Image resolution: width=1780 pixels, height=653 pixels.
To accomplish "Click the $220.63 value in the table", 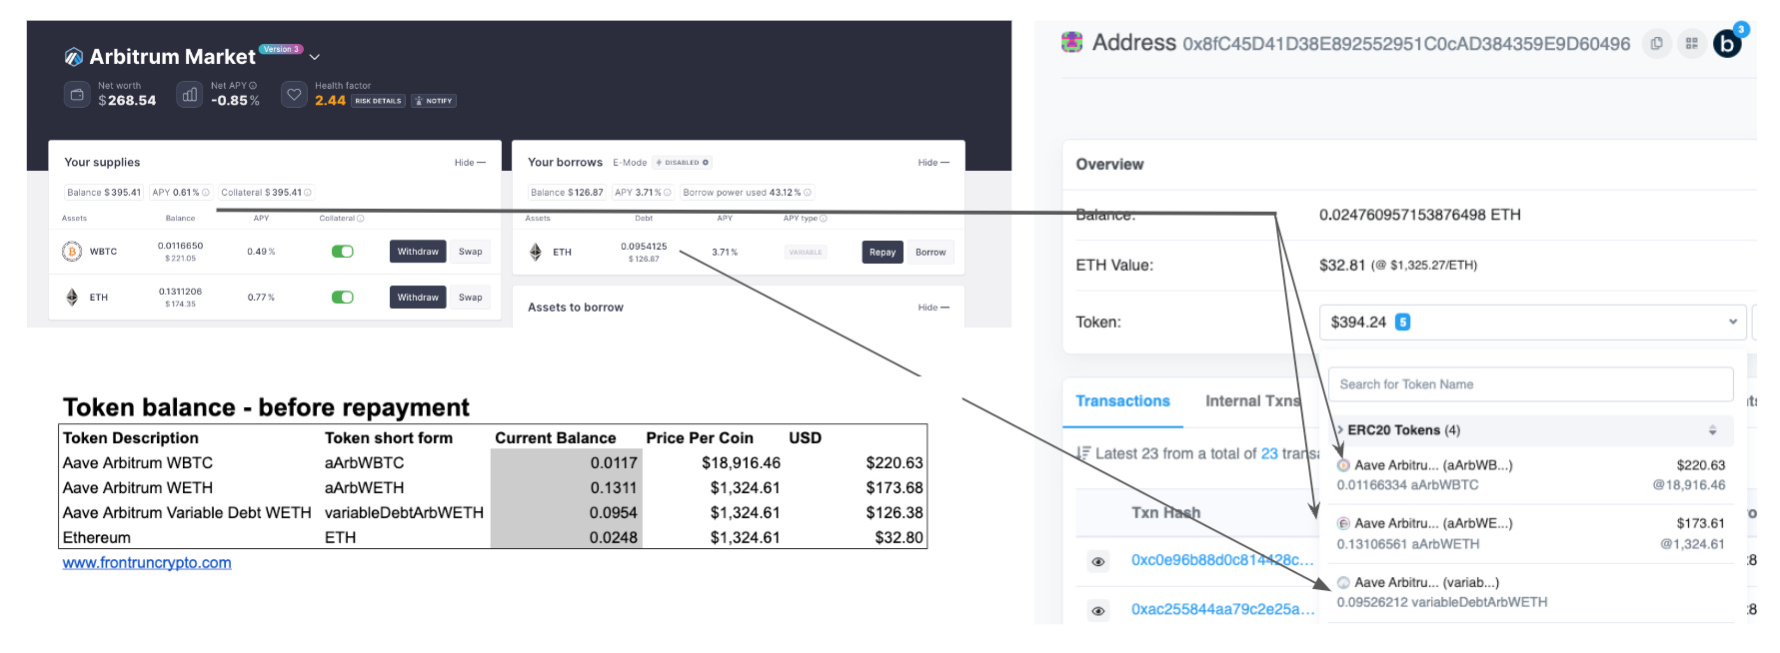I will point(894,463).
